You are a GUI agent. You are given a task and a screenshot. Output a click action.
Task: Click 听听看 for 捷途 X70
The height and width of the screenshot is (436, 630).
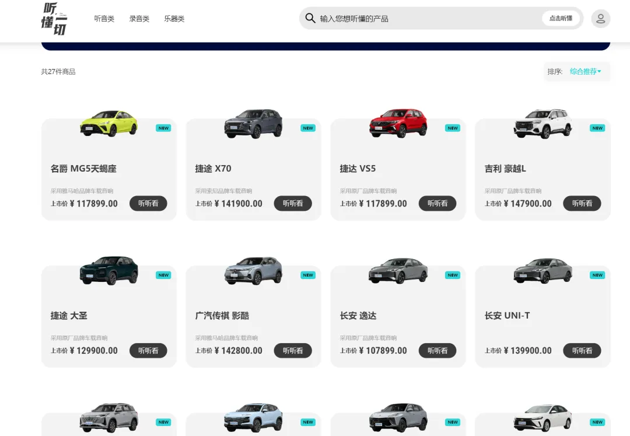[x=293, y=203]
